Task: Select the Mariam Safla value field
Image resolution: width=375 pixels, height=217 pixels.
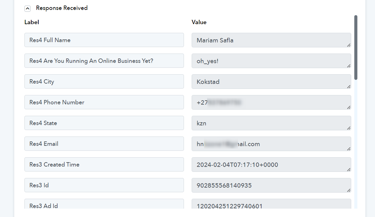Action: [271, 40]
